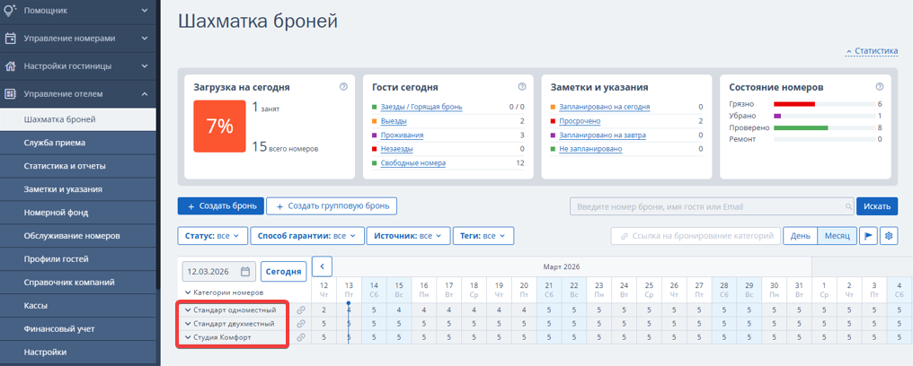This screenshot has height=366, width=913.
Task: Click help icon in Гости сегодня card
Action: pyautogui.click(x=522, y=87)
